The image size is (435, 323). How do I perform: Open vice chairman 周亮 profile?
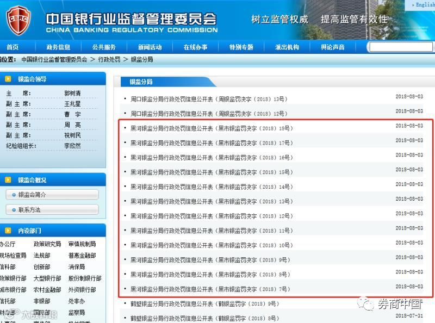point(72,125)
